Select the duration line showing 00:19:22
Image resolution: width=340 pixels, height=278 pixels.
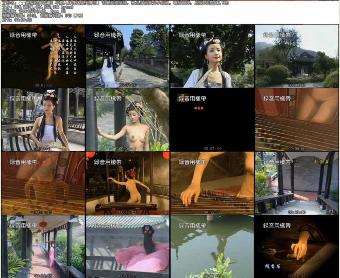click(17, 20)
